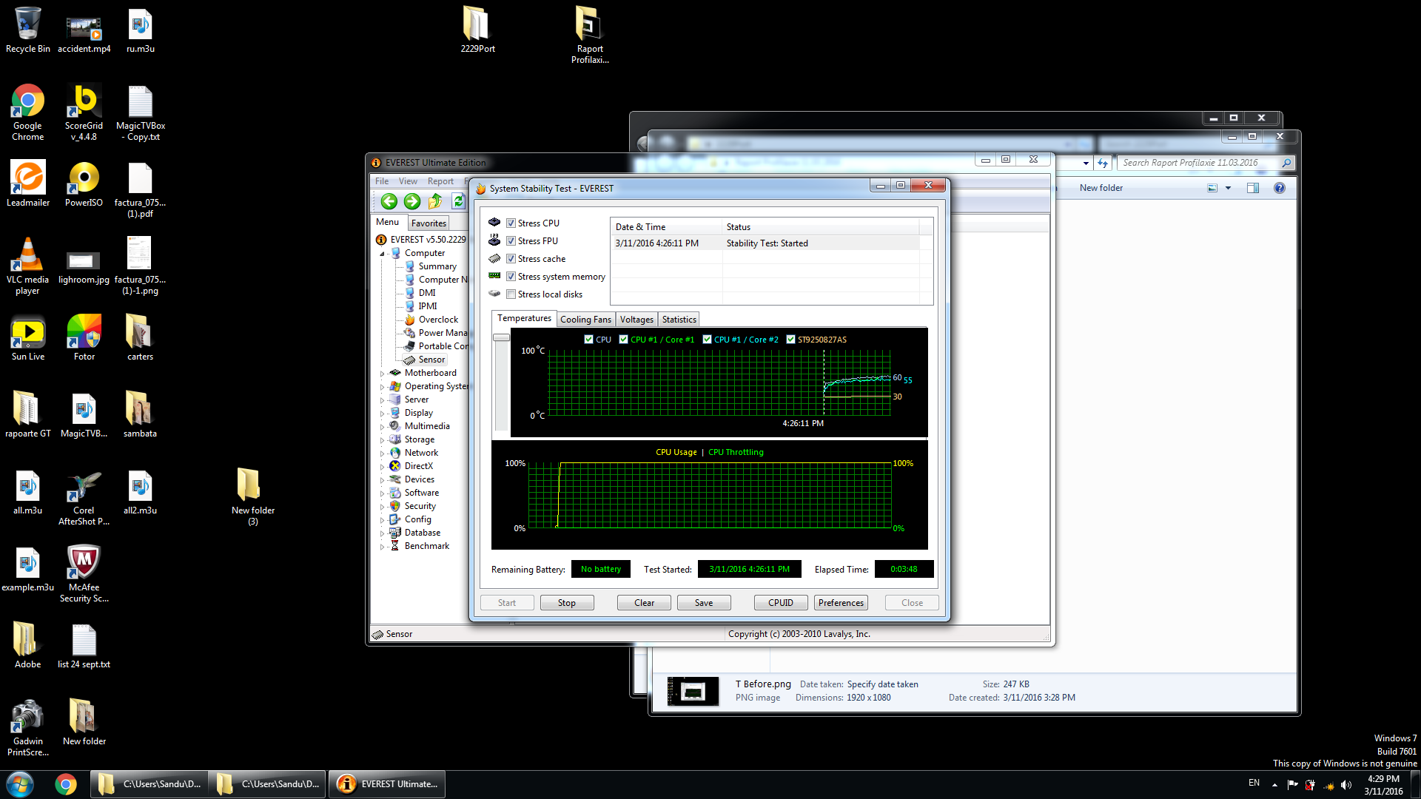Toggle the Stress system memory checkbox
Screen dimensions: 1421x799
click(x=511, y=276)
